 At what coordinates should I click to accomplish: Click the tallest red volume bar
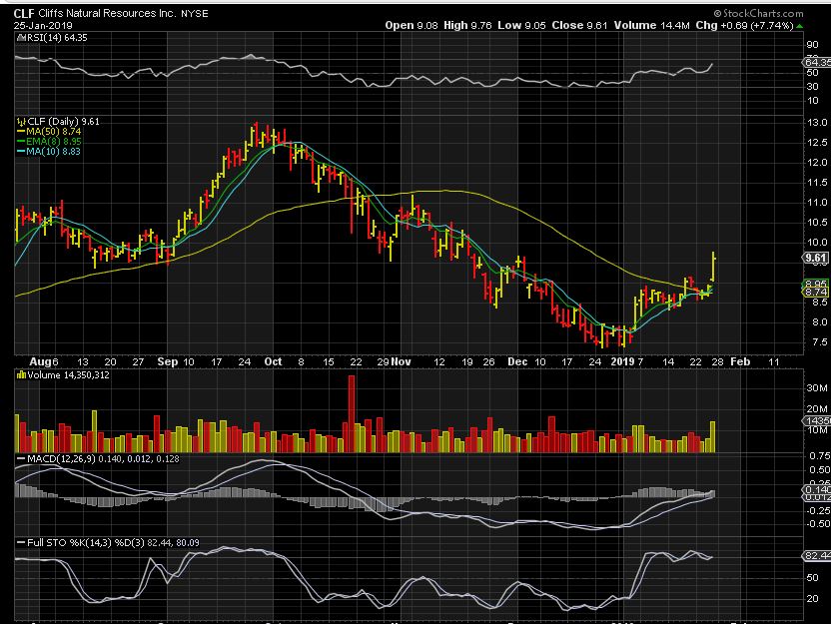(351, 414)
